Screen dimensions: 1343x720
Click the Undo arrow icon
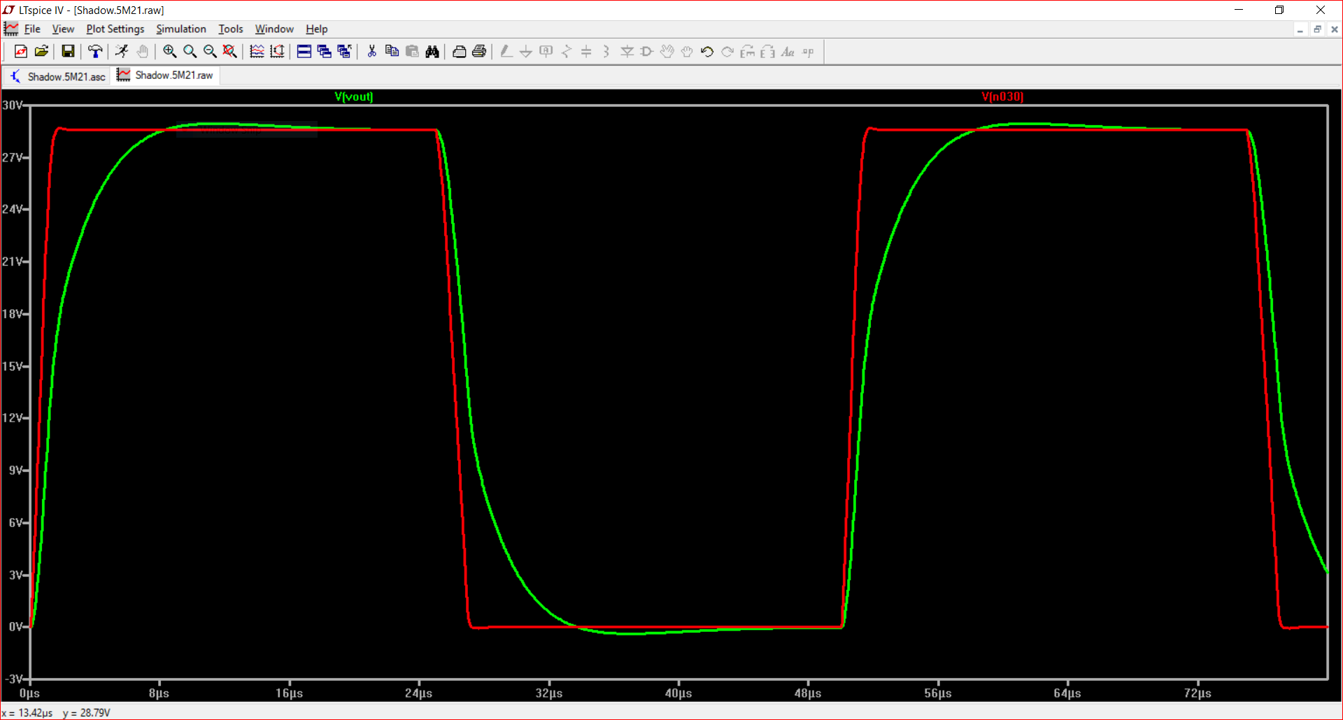coord(707,51)
